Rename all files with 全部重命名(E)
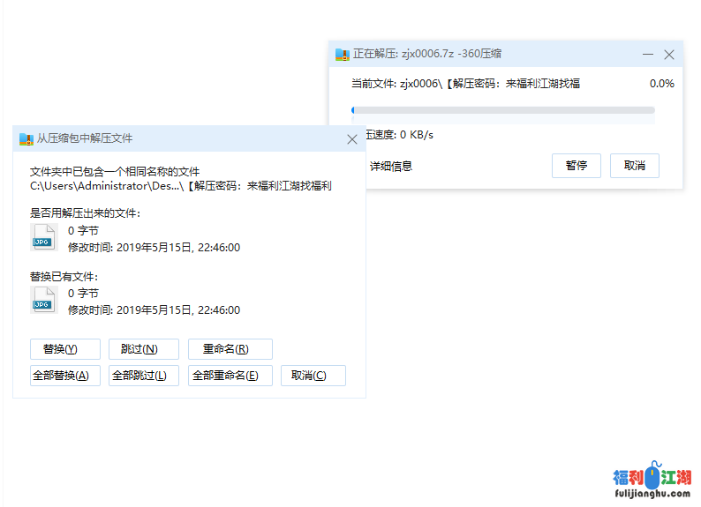701x507 pixels. pos(230,376)
